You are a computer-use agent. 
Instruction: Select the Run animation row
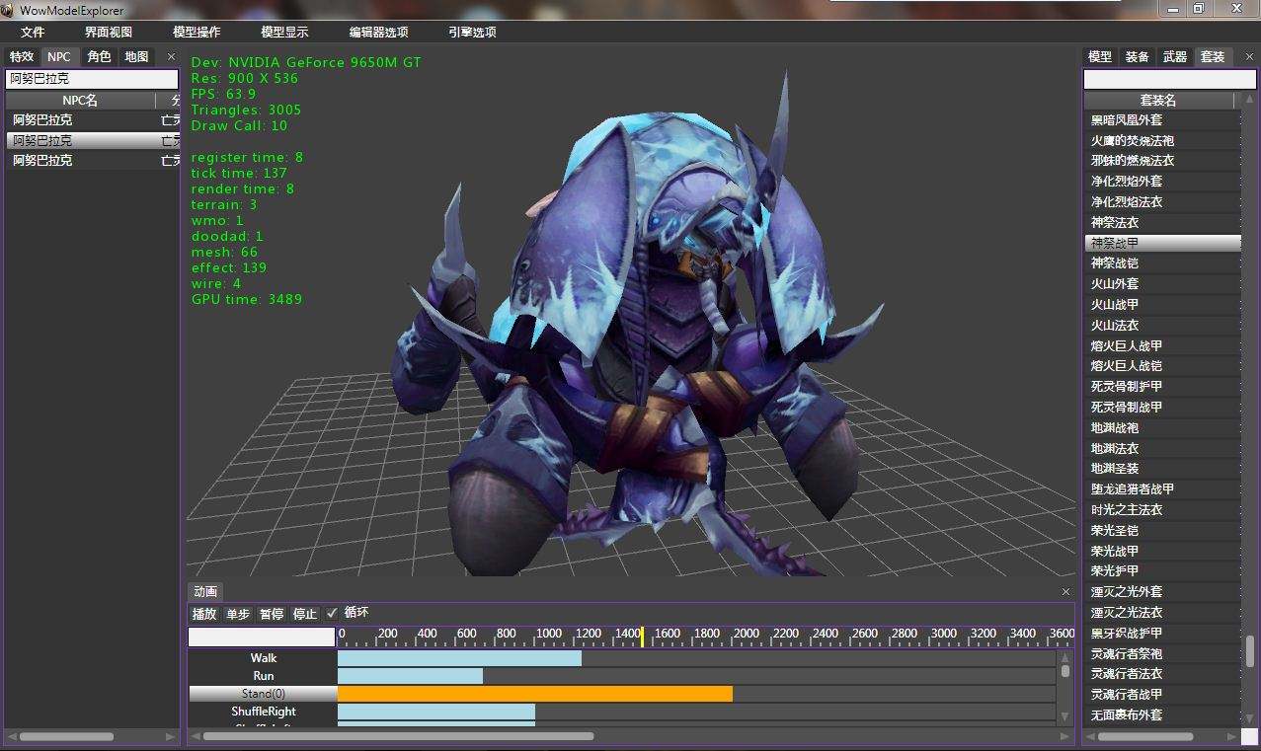[x=263, y=676]
